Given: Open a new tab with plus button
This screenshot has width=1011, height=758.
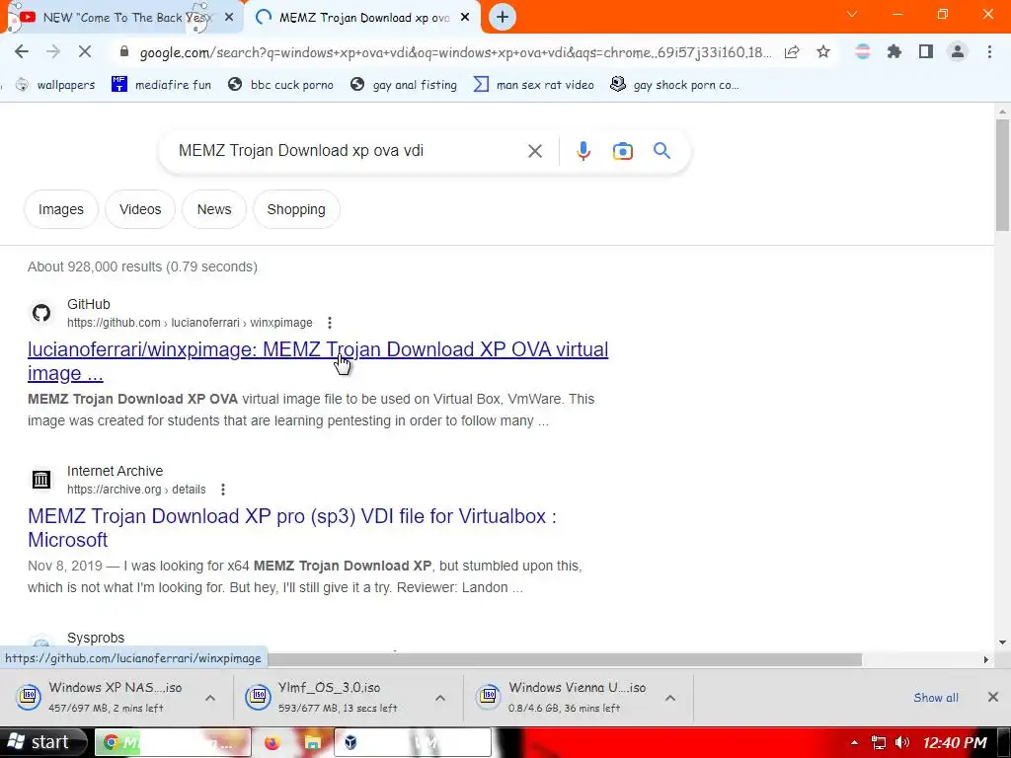Looking at the screenshot, I should tap(503, 18).
